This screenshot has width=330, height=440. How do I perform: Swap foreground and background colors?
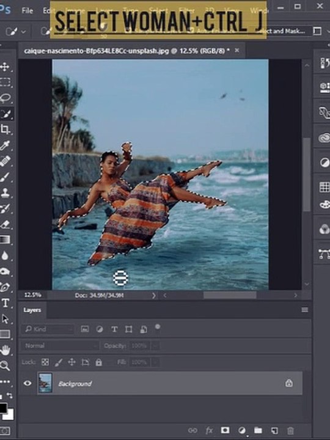coord(9,395)
